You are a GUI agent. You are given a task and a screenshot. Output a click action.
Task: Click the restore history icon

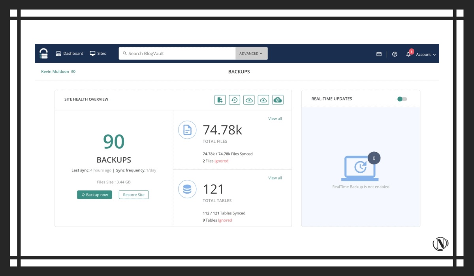pyautogui.click(x=235, y=100)
